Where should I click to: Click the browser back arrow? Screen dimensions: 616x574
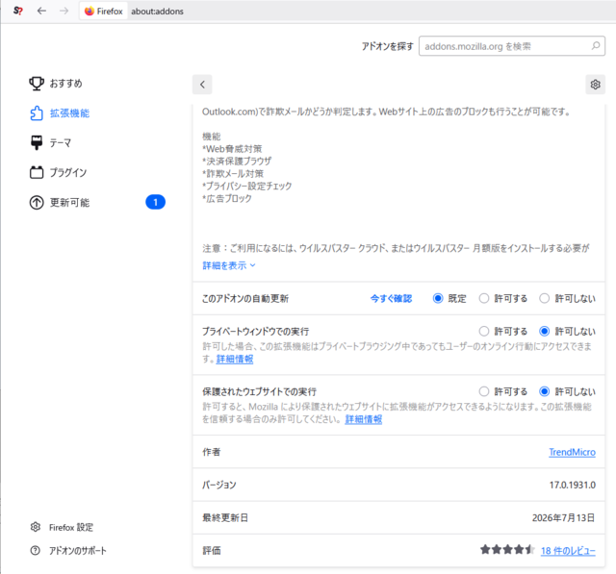pyautogui.click(x=41, y=11)
